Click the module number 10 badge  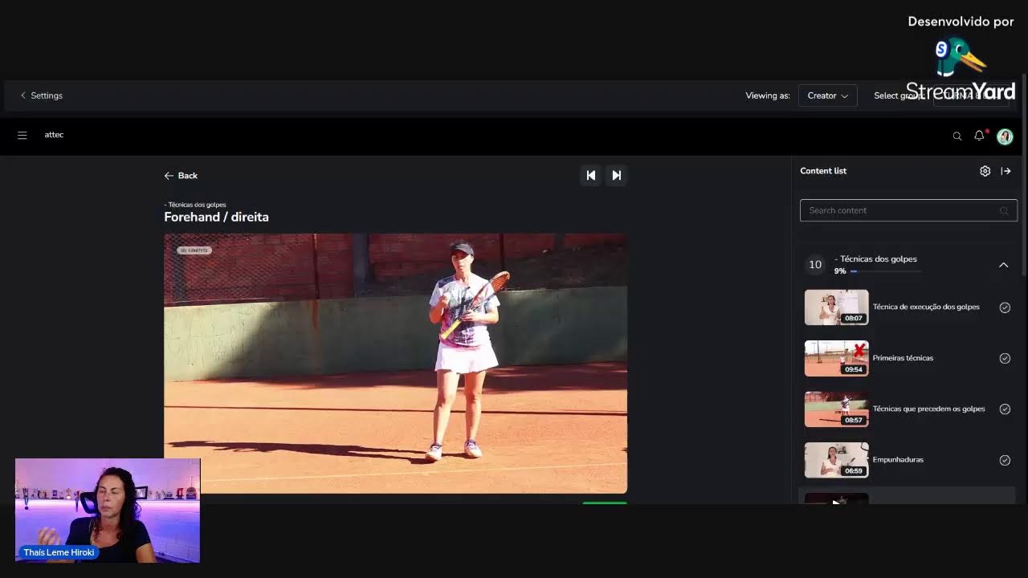pos(815,265)
